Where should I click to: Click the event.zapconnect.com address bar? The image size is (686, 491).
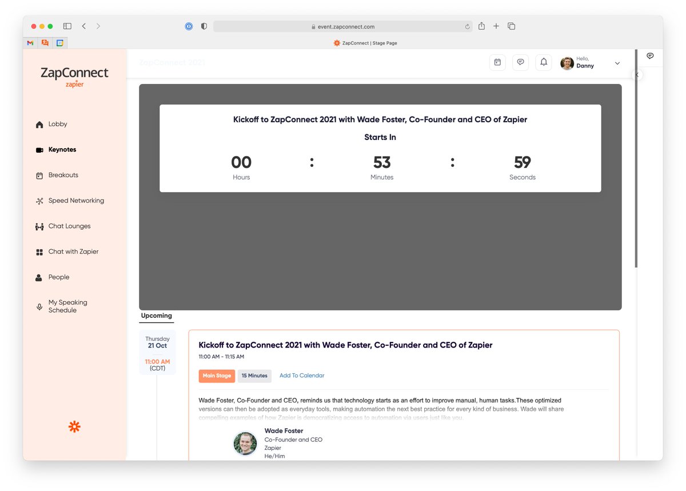point(343,26)
